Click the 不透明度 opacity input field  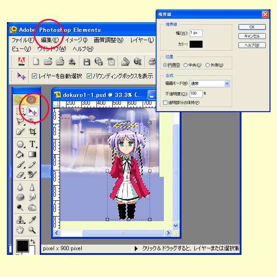[196, 94]
